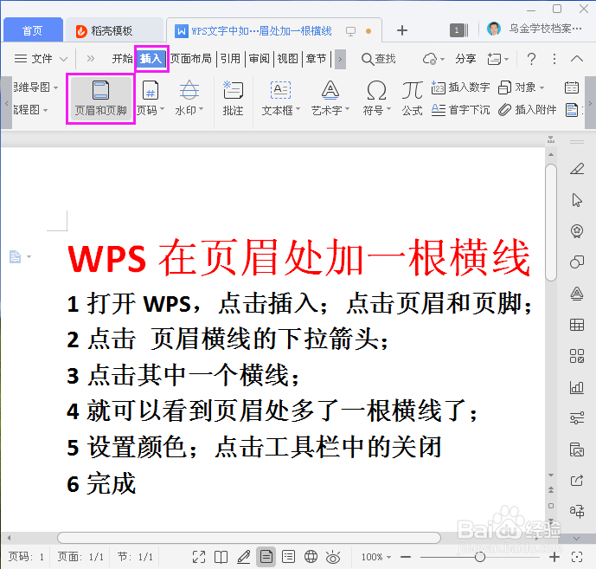Screen dimensions: 596x569
Task: Click the export share icon in sidebar
Action: coord(577,481)
